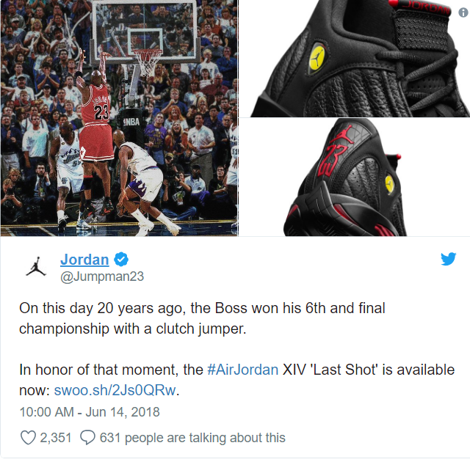
Task: Click the Twitter bird icon
Action: coord(449,259)
